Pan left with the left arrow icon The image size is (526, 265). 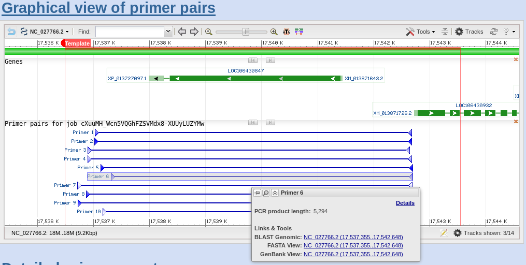click(x=182, y=32)
